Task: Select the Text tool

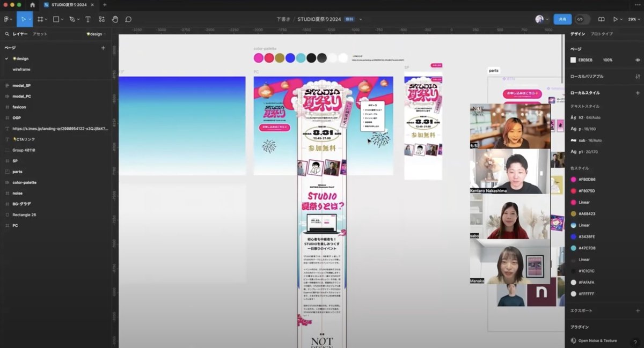Action: (x=88, y=19)
